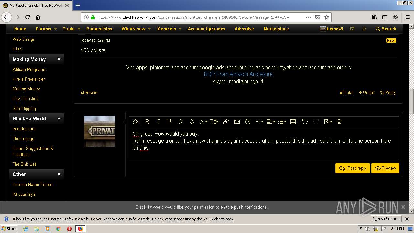Reply to the 150 dollars message
Viewport: 414px width, 233px height.
(x=387, y=92)
